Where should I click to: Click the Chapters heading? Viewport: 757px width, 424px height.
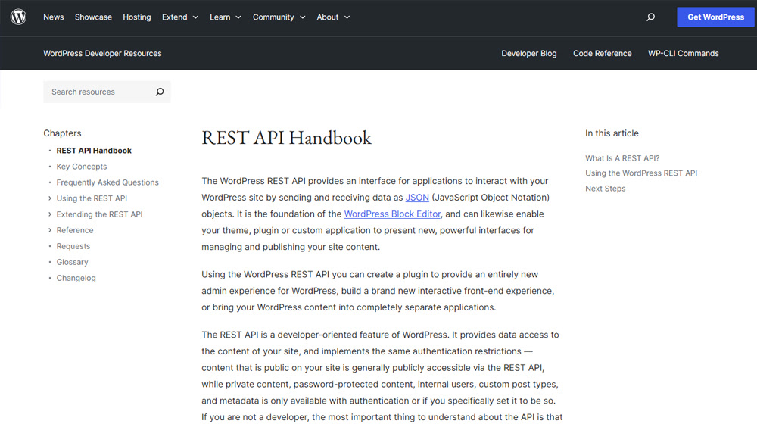(62, 133)
